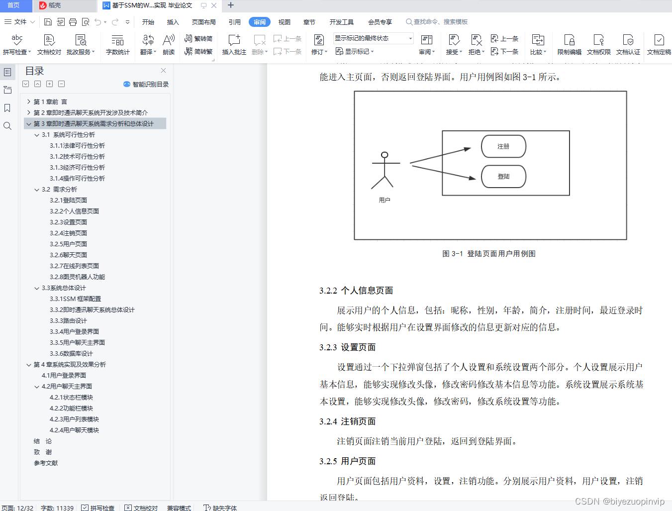This screenshot has height=511, width=672.
Task: Switch to the 插入 ribbon tab
Action: [x=173, y=22]
